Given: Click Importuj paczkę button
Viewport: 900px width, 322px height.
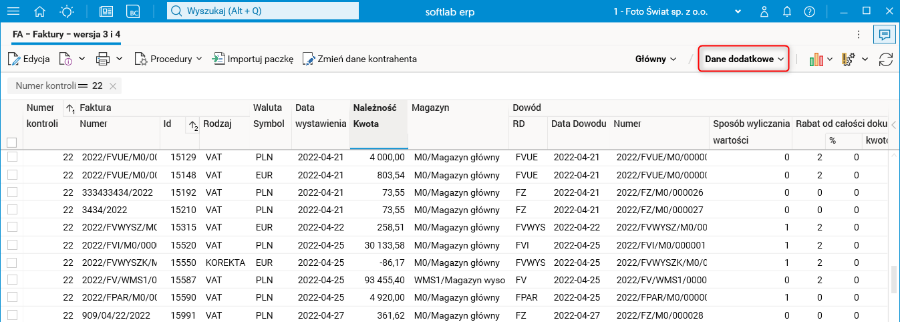Looking at the screenshot, I should click(x=253, y=59).
